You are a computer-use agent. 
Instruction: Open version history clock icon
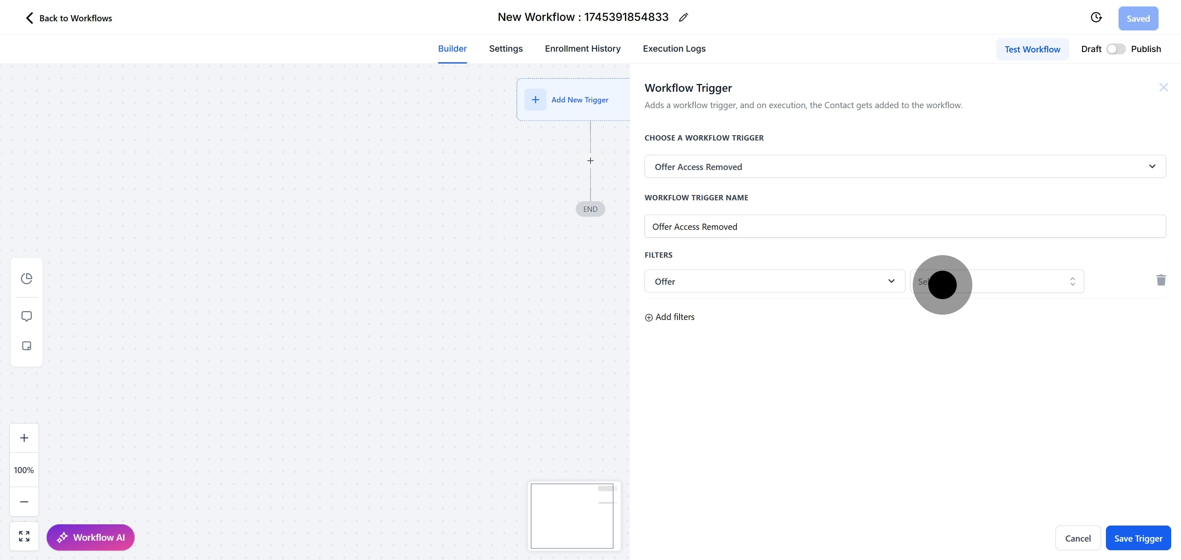pyautogui.click(x=1096, y=17)
